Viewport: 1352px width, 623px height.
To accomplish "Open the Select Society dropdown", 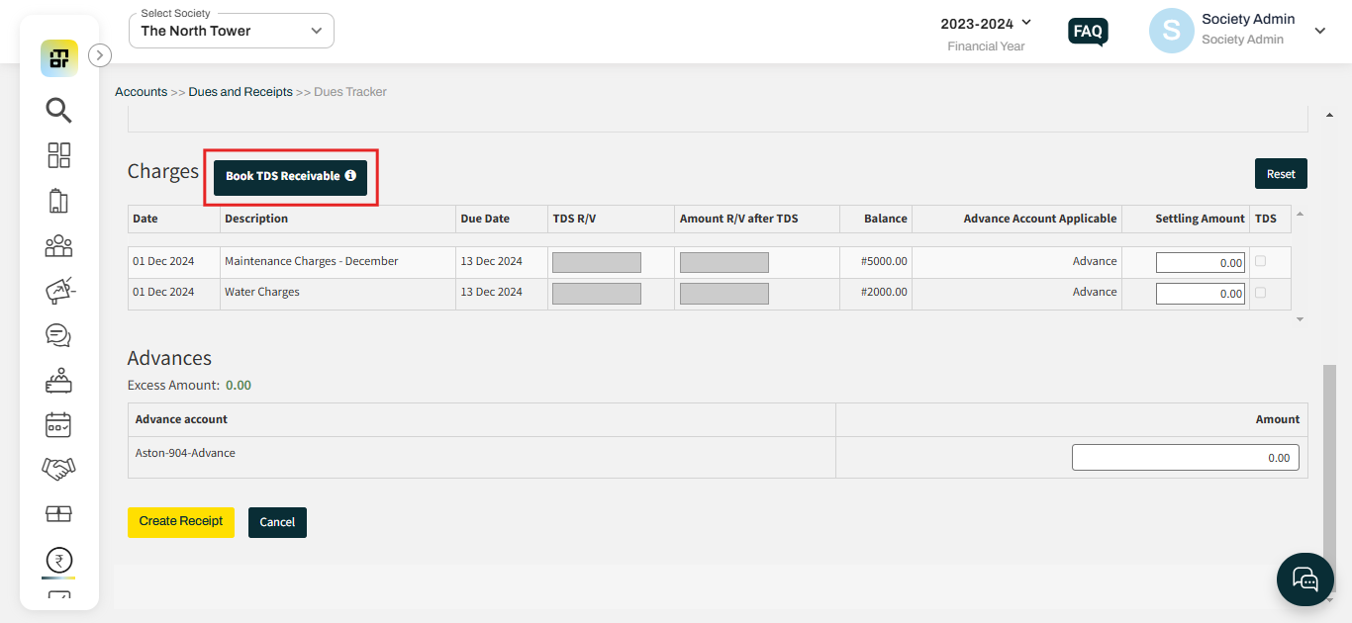I will 231,31.
